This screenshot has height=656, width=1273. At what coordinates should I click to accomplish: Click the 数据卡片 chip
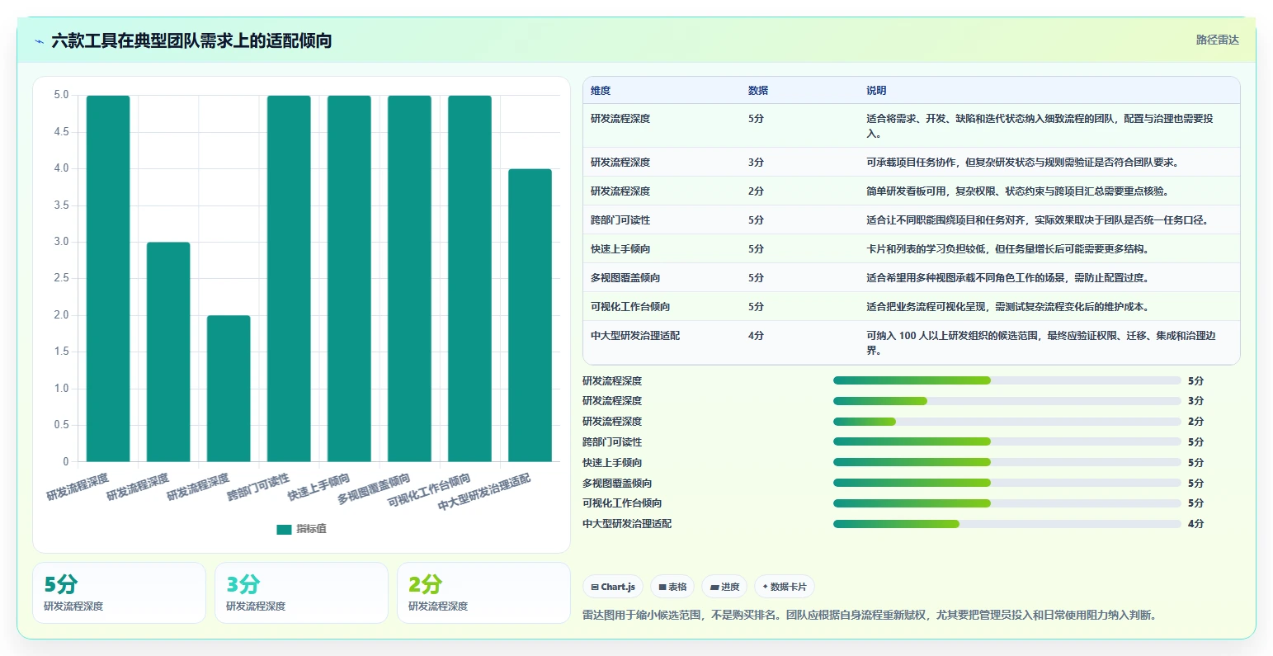click(x=784, y=587)
